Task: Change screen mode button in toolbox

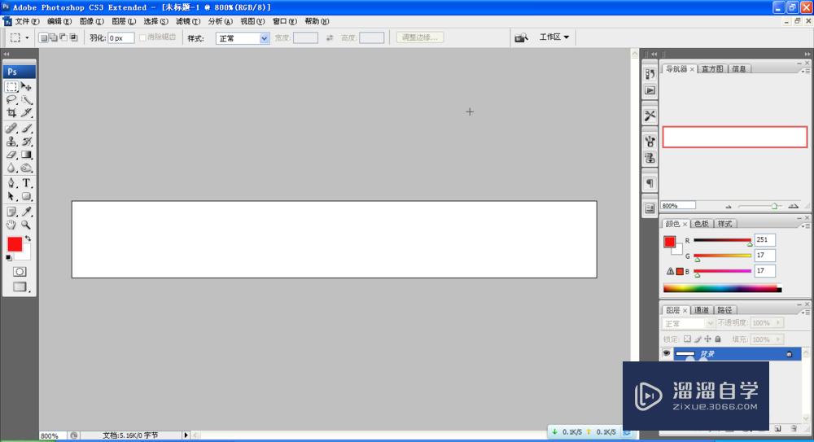Action: point(20,287)
